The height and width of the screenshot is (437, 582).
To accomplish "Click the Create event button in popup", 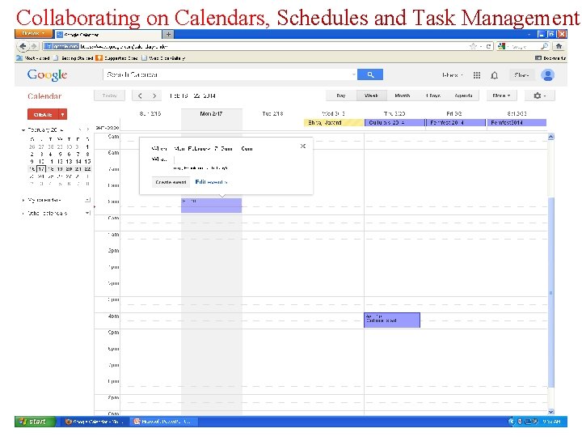I will pyautogui.click(x=171, y=182).
